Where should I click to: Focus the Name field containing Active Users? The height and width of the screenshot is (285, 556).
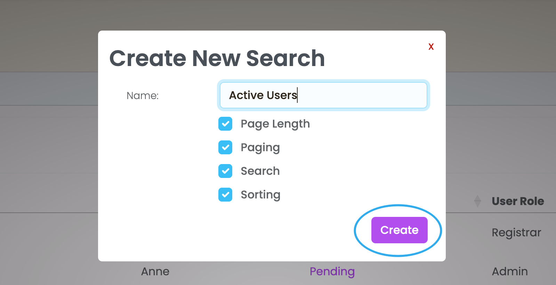click(323, 95)
